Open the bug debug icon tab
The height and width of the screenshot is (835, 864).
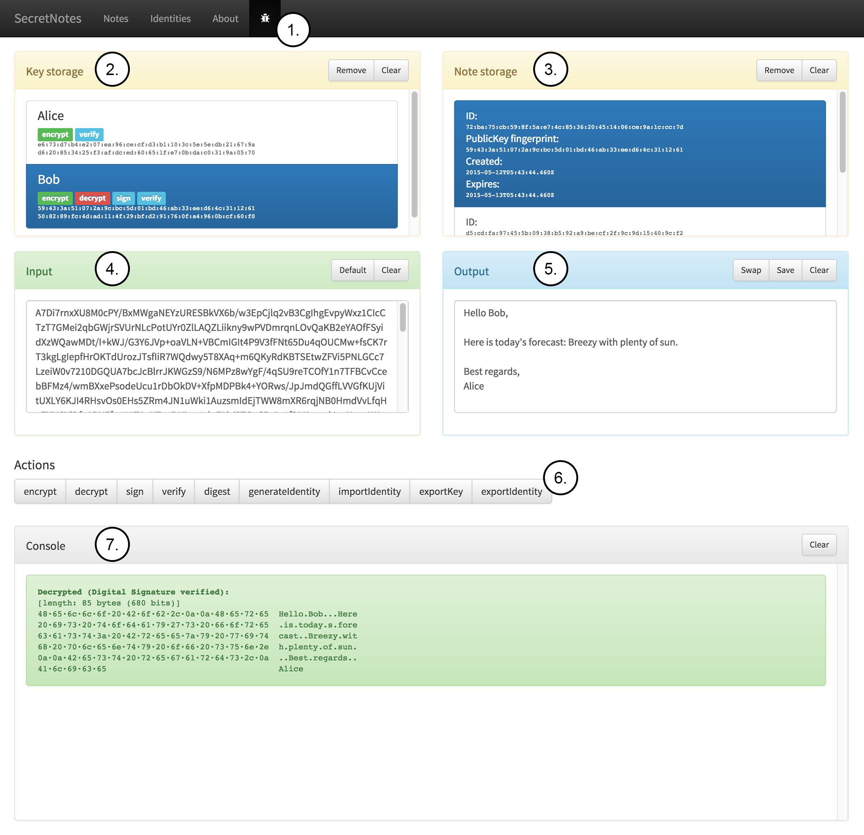tap(265, 18)
